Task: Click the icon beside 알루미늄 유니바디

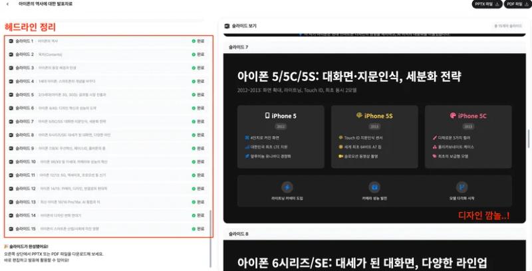Action: pyautogui.click(x=247, y=156)
